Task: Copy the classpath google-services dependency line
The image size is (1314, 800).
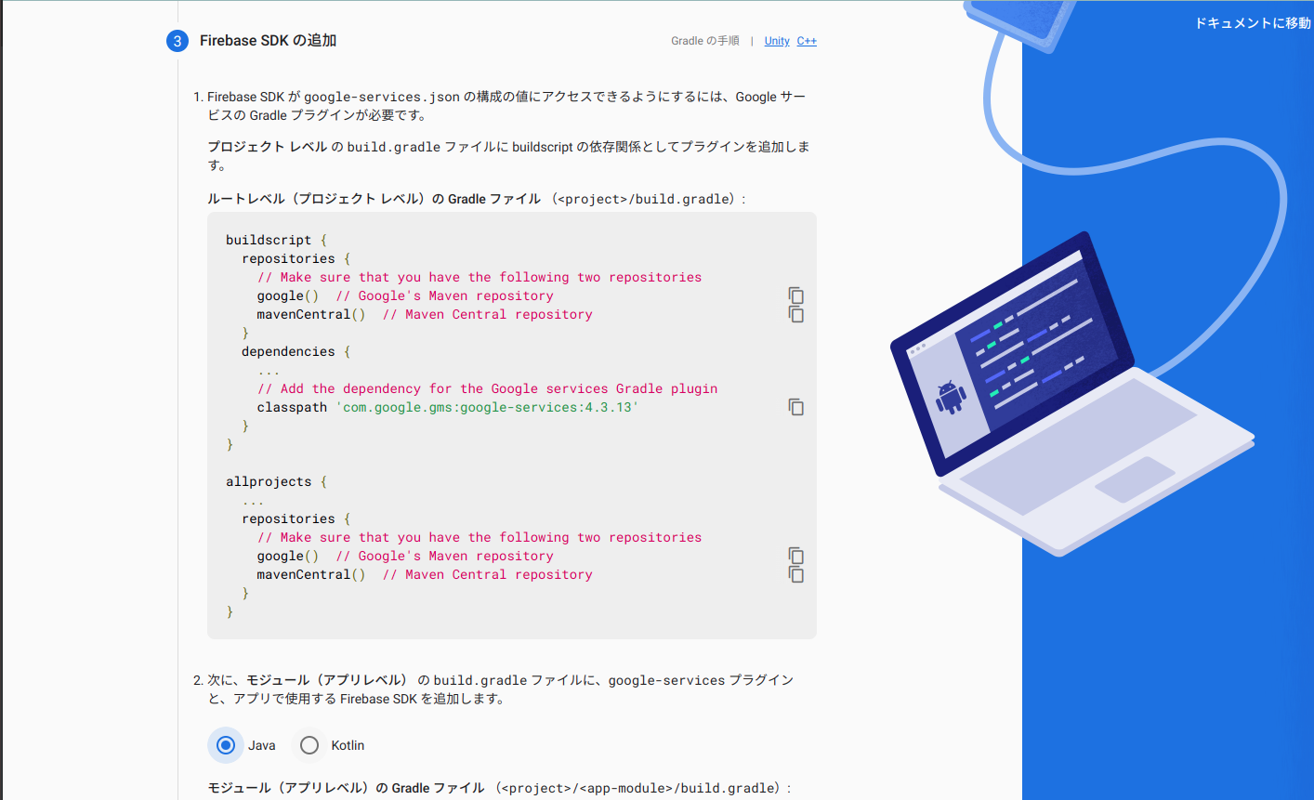Action: [795, 407]
